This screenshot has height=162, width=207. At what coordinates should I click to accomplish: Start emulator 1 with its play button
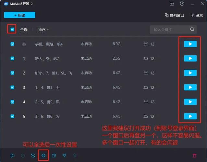point(190,58)
